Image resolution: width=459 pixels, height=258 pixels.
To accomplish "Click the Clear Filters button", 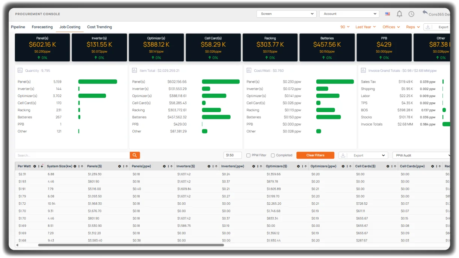I will click(315, 155).
